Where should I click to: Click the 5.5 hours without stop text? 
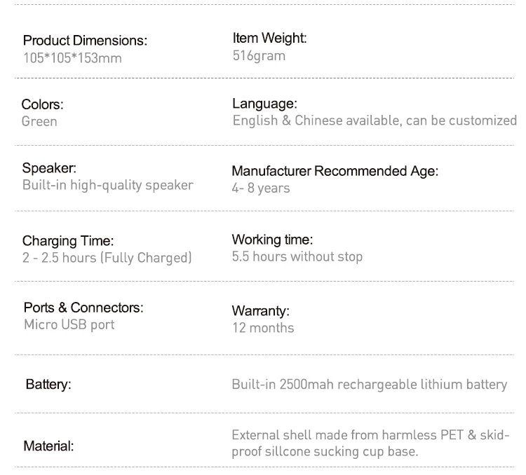tap(297, 256)
